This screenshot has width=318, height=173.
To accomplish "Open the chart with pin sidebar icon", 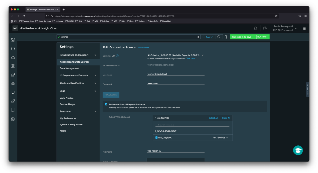I will [x=13, y=101].
